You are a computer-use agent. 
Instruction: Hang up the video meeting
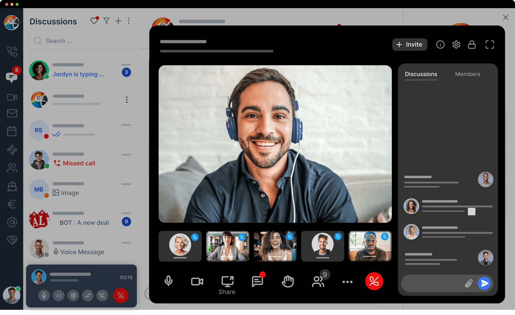tap(374, 281)
